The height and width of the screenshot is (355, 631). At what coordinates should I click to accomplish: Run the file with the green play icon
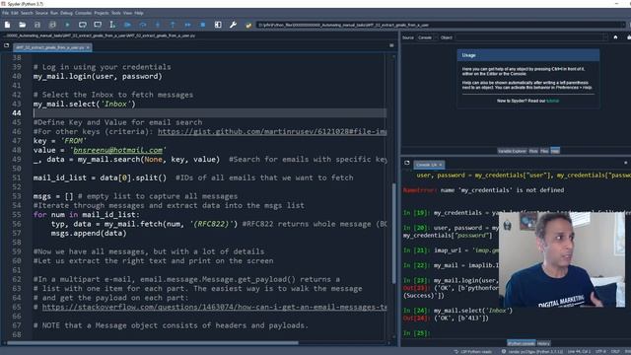67,25
